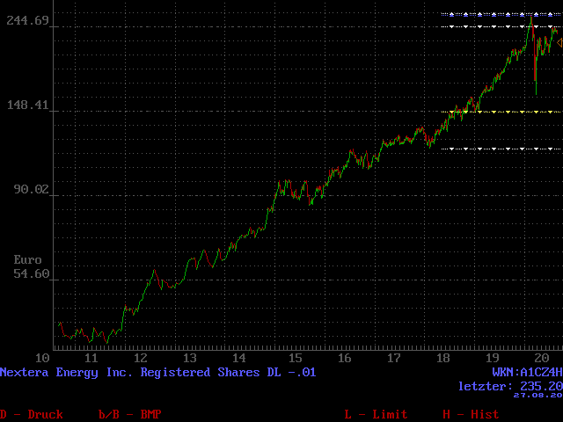Select the 90.02 price axis label
The height and width of the screenshot is (422, 563).
click(x=33, y=190)
